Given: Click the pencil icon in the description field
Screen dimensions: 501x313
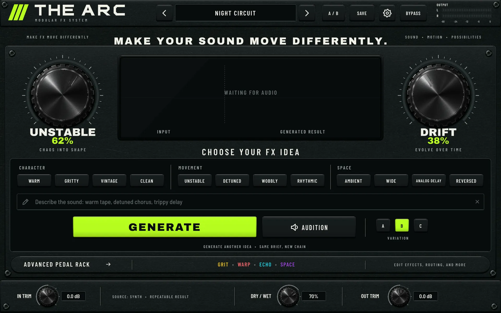Looking at the screenshot, I should 25,202.
